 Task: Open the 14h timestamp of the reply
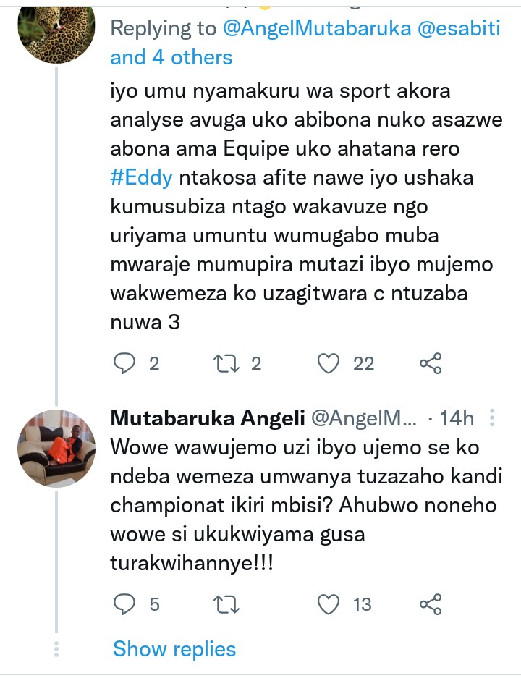tap(457, 418)
